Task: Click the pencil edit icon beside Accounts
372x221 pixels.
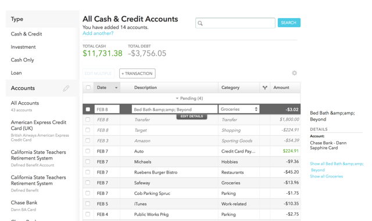Action: click(66, 88)
